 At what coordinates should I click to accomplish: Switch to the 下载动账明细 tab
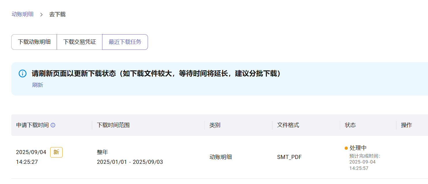click(34, 42)
